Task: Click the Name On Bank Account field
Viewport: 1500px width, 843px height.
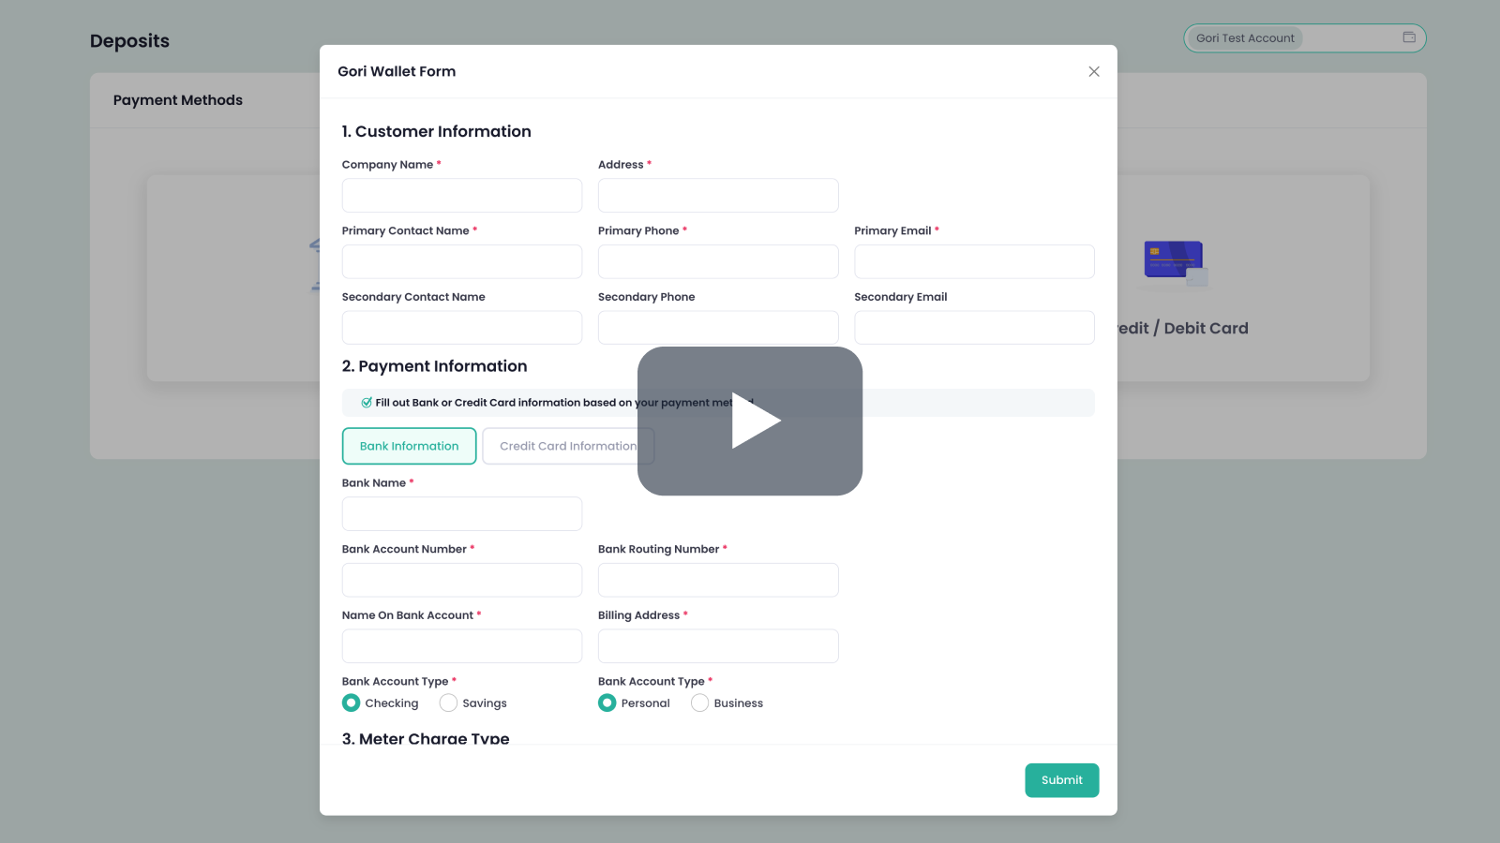Action: pos(461,646)
